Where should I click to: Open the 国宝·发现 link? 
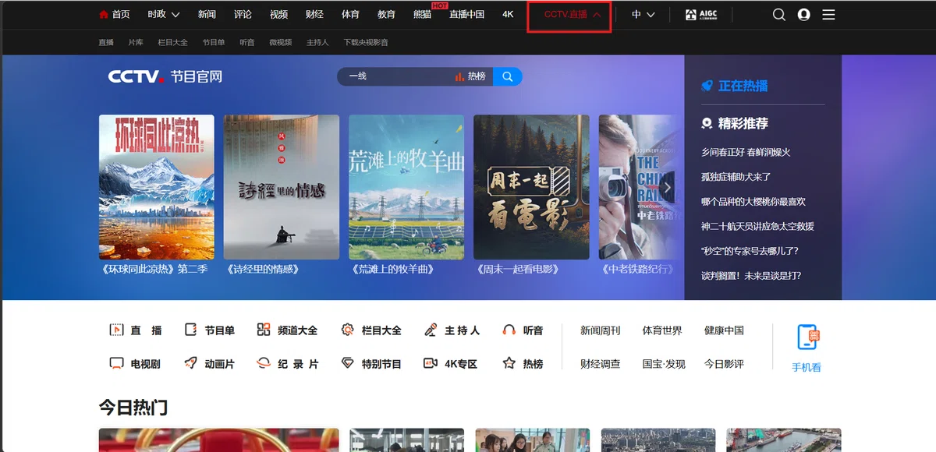click(664, 363)
